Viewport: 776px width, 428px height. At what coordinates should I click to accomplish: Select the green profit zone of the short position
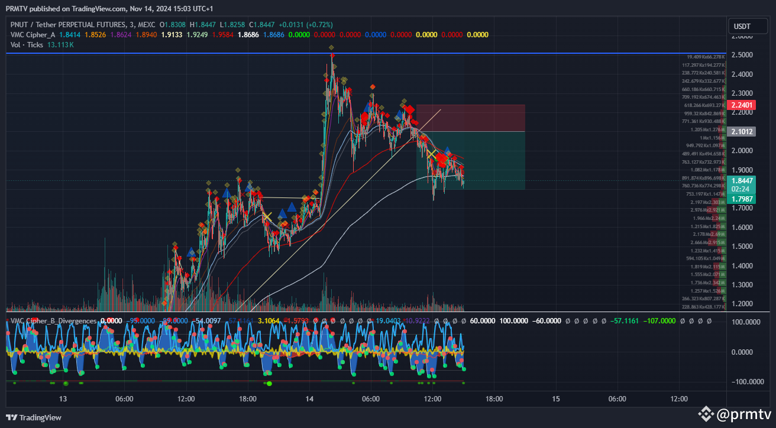pos(471,160)
